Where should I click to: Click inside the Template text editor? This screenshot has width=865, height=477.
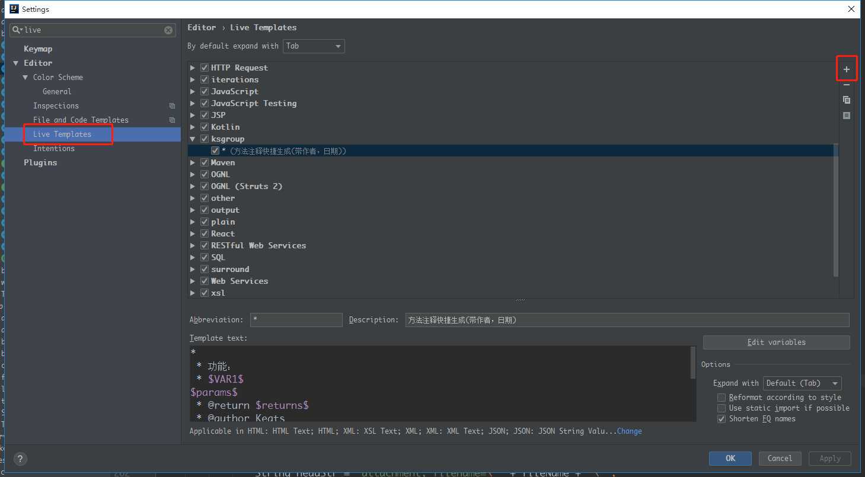tap(440, 384)
